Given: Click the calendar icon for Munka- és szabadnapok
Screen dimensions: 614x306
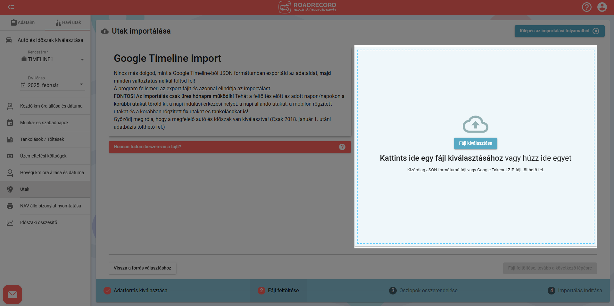Looking at the screenshot, I should (10, 123).
